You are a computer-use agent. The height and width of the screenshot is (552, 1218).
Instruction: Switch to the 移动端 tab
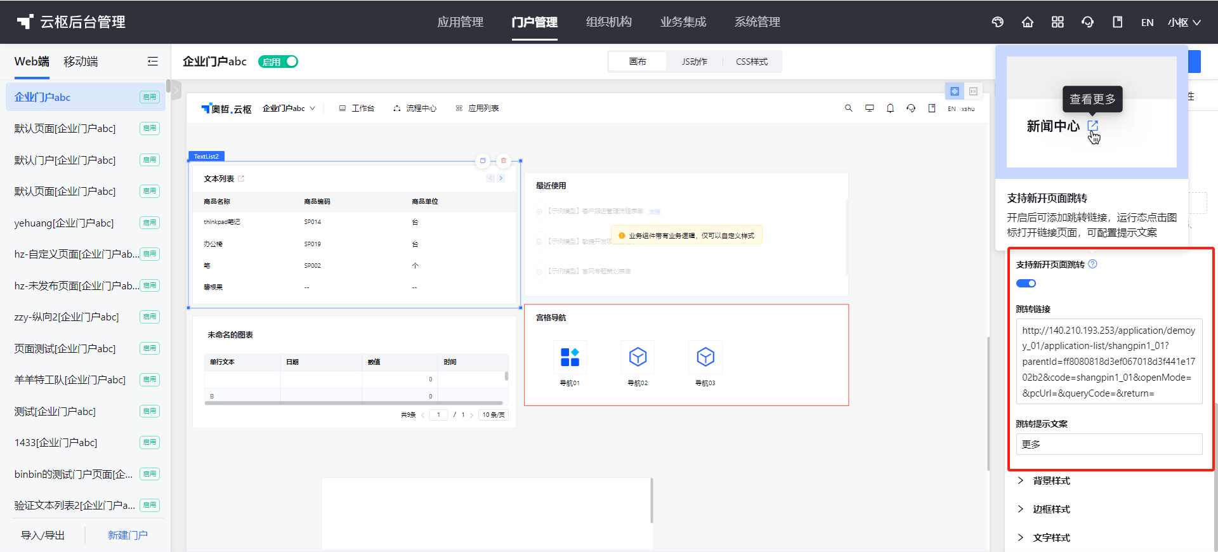tap(81, 62)
